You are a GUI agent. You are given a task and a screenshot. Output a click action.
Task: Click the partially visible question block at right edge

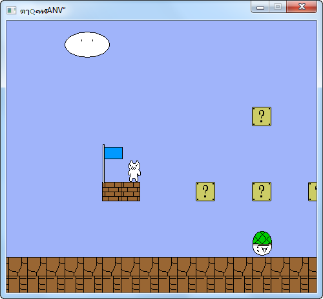coord(313,192)
